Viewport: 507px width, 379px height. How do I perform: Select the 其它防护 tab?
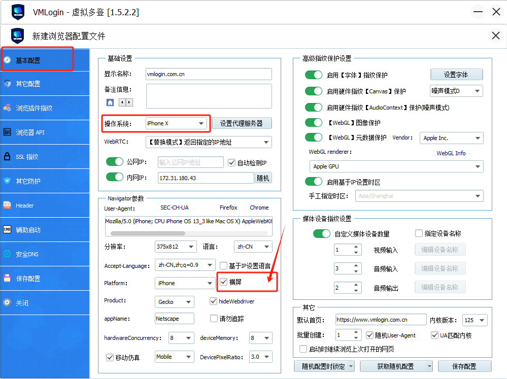point(45,181)
